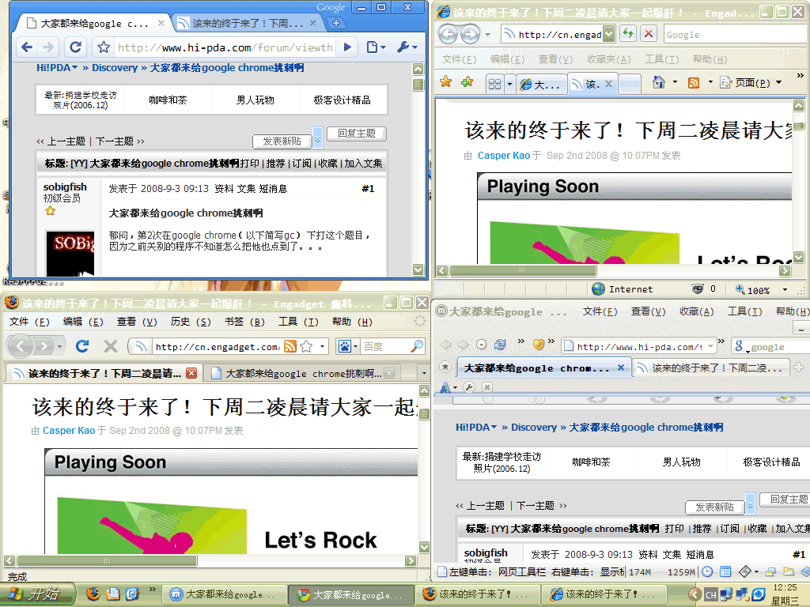This screenshot has height=607, width=810.
Task: Click Firefox search magnifier icon
Action: point(416,346)
